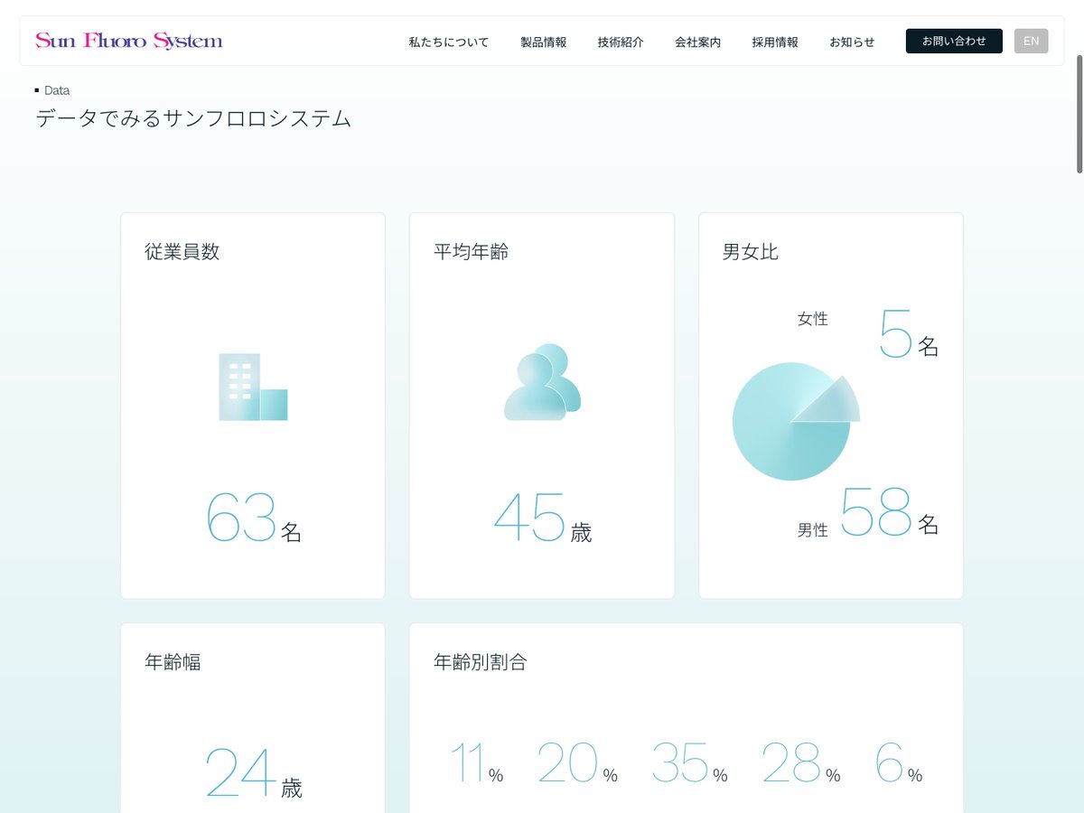Click the page vertical scrollbar thumb
The image size is (1084, 813).
(x=1079, y=114)
